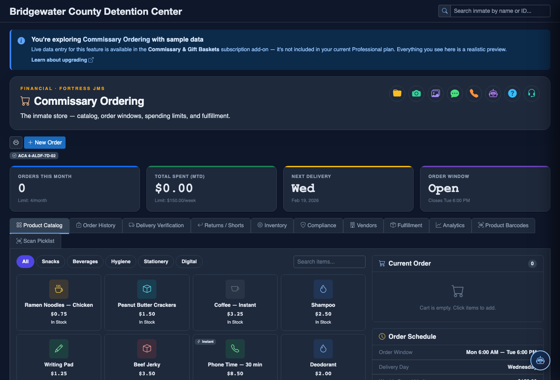Screen dimensions: 560x380
Task: View the Analytics tab
Action: click(x=450, y=226)
